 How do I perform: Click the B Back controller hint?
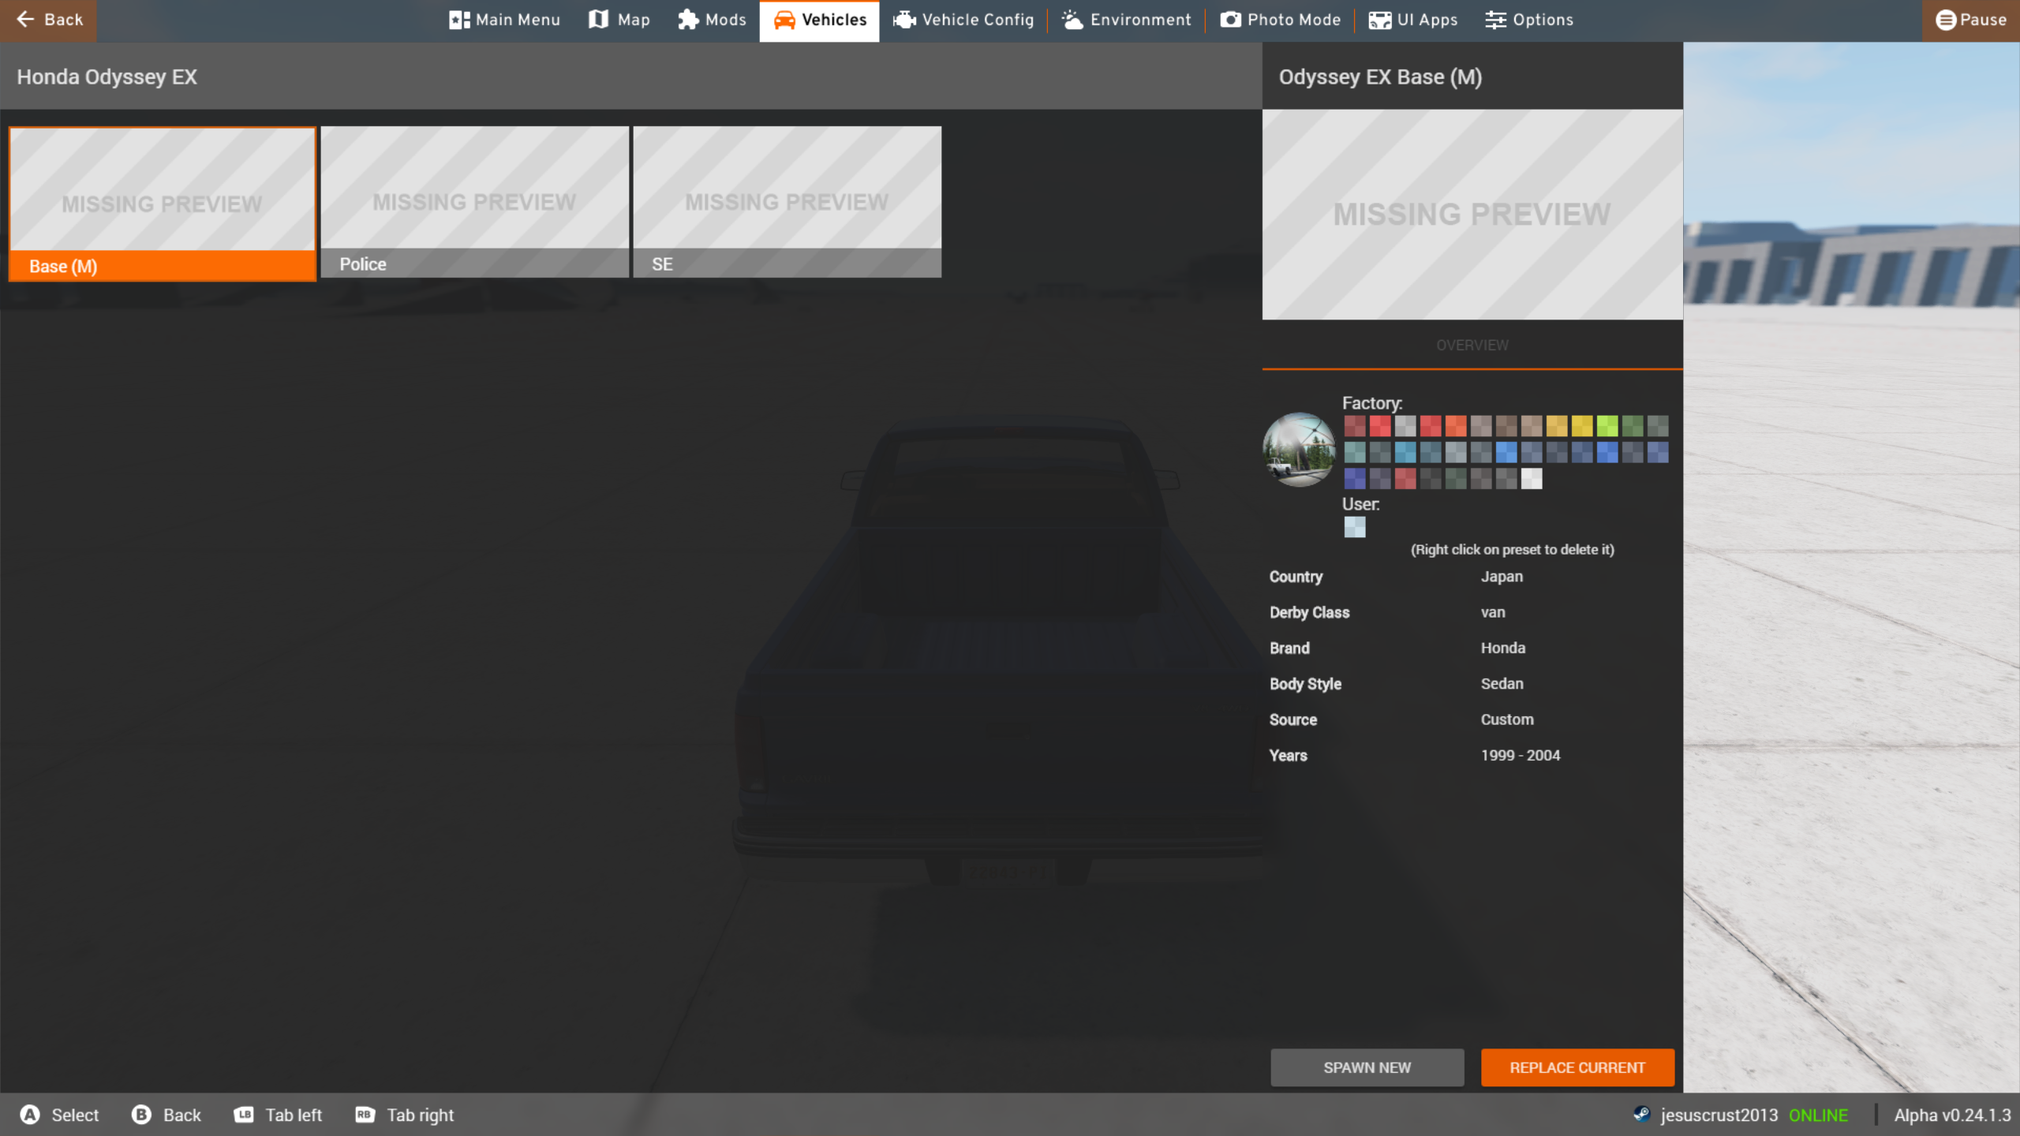click(x=166, y=1115)
